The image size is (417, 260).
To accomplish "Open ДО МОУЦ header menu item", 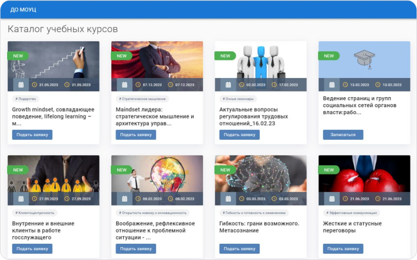I will click(x=23, y=10).
